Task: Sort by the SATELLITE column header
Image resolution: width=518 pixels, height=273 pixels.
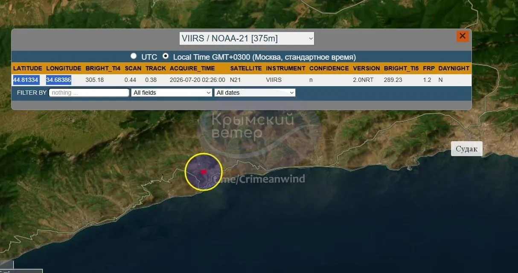Action: (x=246, y=68)
